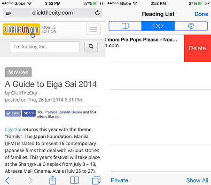The image size is (211, 185).
Task: Follow the Eiga Sai link
Action: 13,129
